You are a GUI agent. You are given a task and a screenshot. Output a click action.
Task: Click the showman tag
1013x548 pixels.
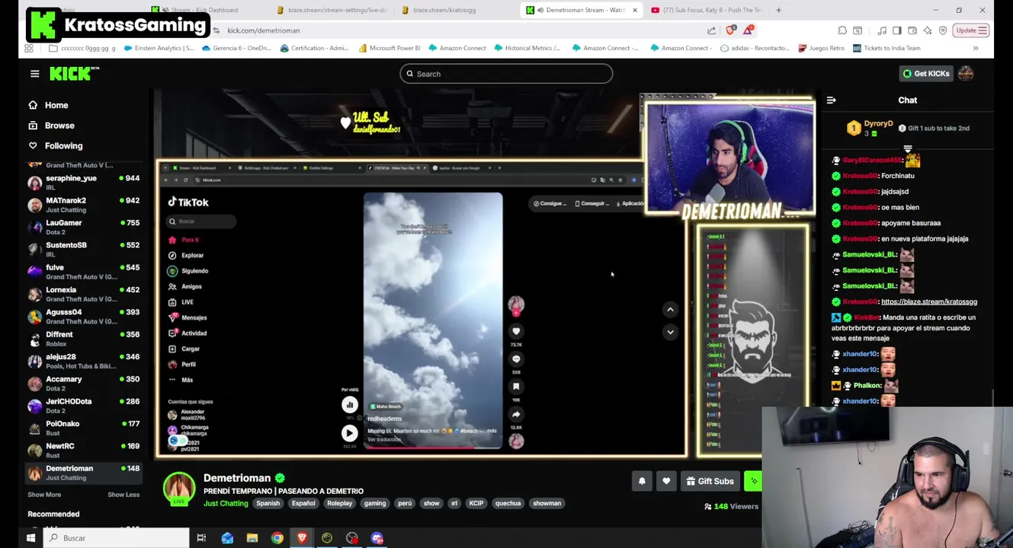[x=547, y=503]
